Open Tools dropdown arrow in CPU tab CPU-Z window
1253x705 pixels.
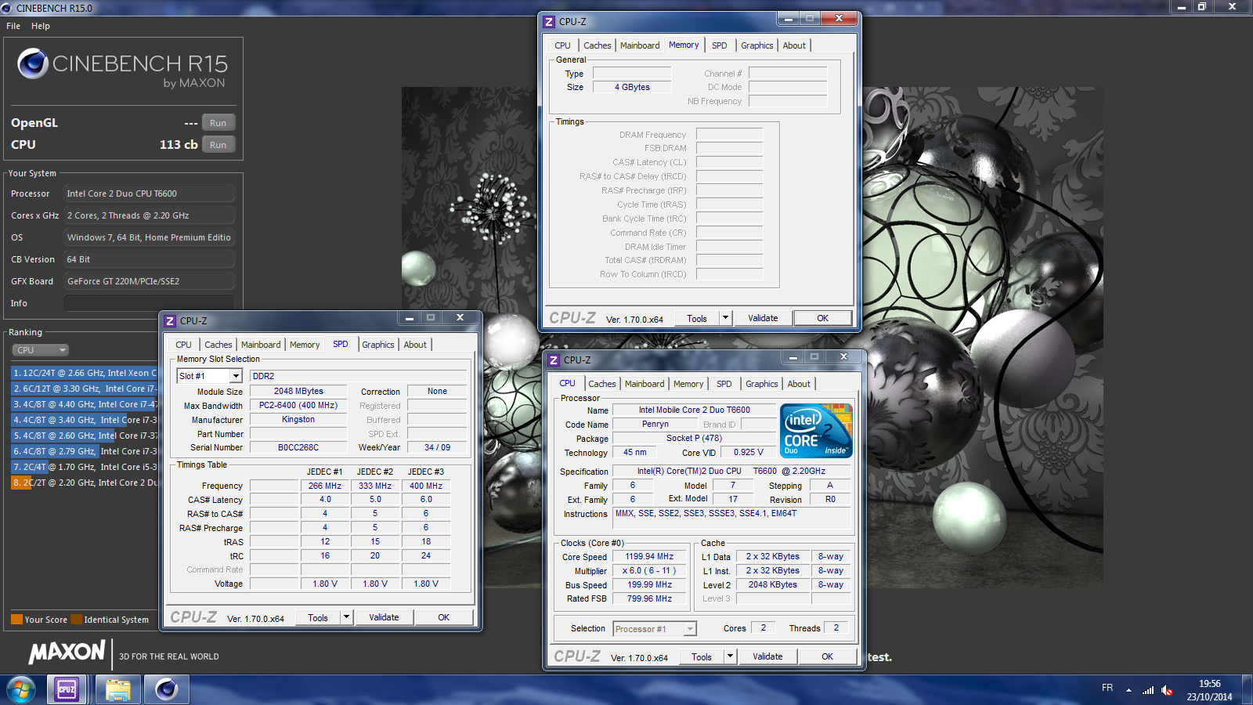pyautogui.click(x=731, y=656)
